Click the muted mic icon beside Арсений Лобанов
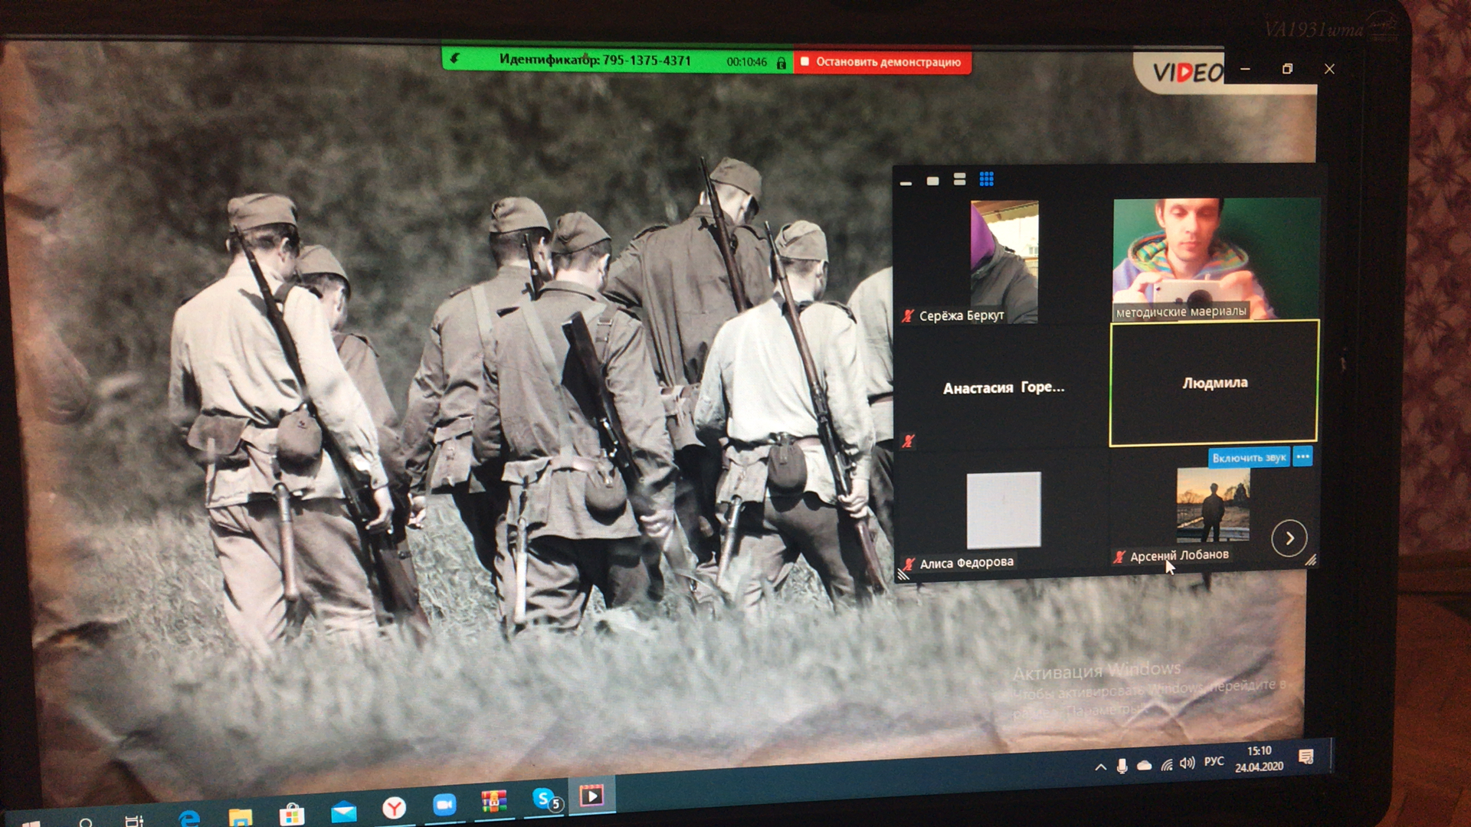 (1119, 557)
